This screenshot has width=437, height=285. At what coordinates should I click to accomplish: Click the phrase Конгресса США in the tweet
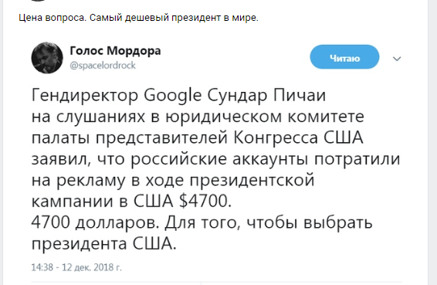299,137
